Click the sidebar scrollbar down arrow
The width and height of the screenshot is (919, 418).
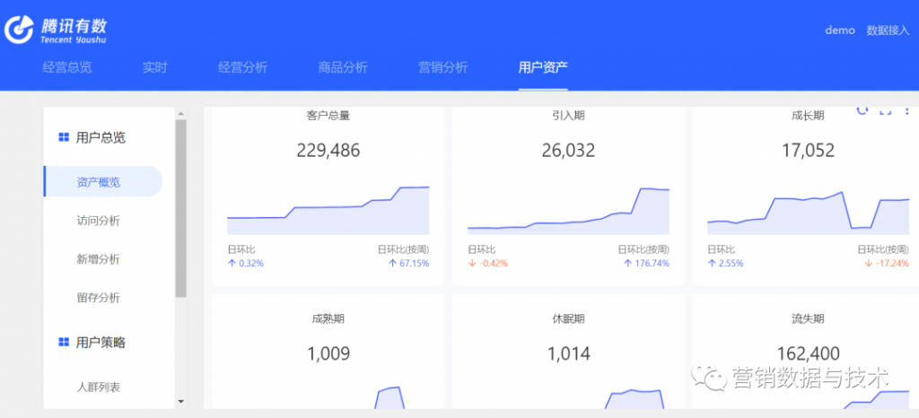click(x=180, y=401)
